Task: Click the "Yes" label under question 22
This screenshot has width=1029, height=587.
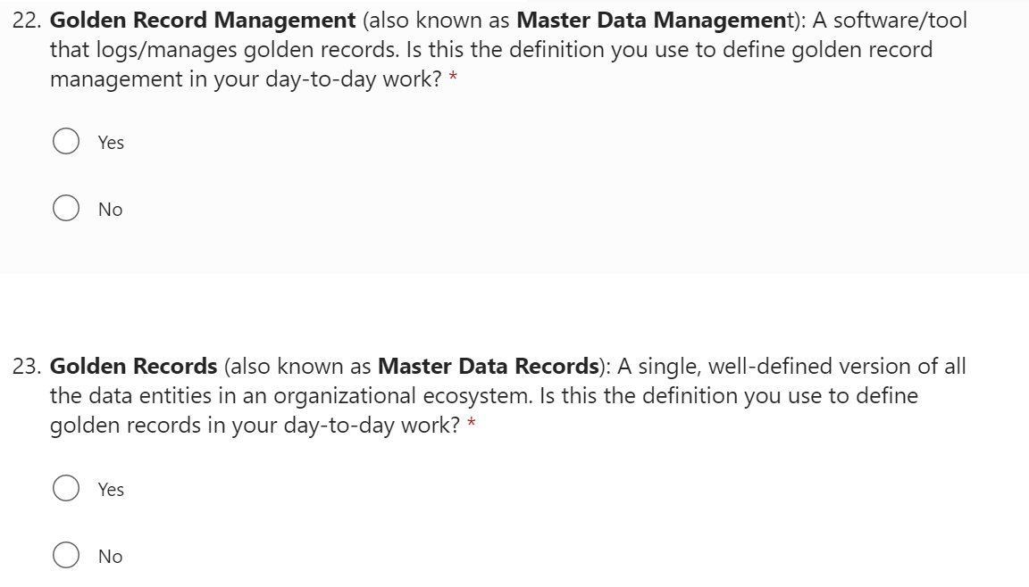Action: pyautogui.click(x=111, y=143)
